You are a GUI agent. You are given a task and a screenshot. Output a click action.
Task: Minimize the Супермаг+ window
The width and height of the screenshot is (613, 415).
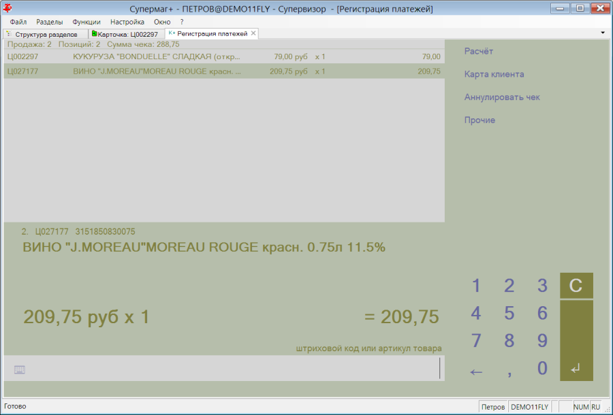tap(560, 8)
